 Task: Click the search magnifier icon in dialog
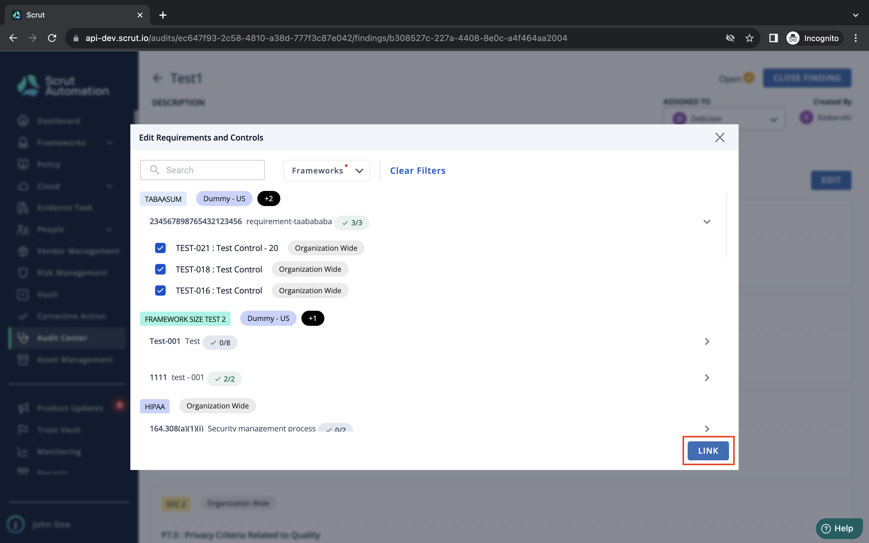(154, 170)
